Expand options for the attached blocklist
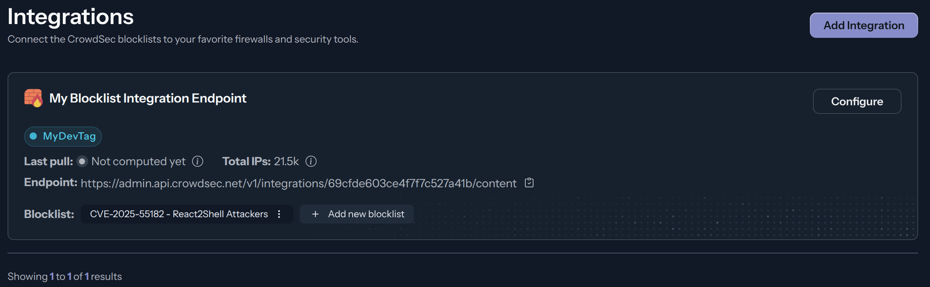930x287 pixels. click(279, 214)
